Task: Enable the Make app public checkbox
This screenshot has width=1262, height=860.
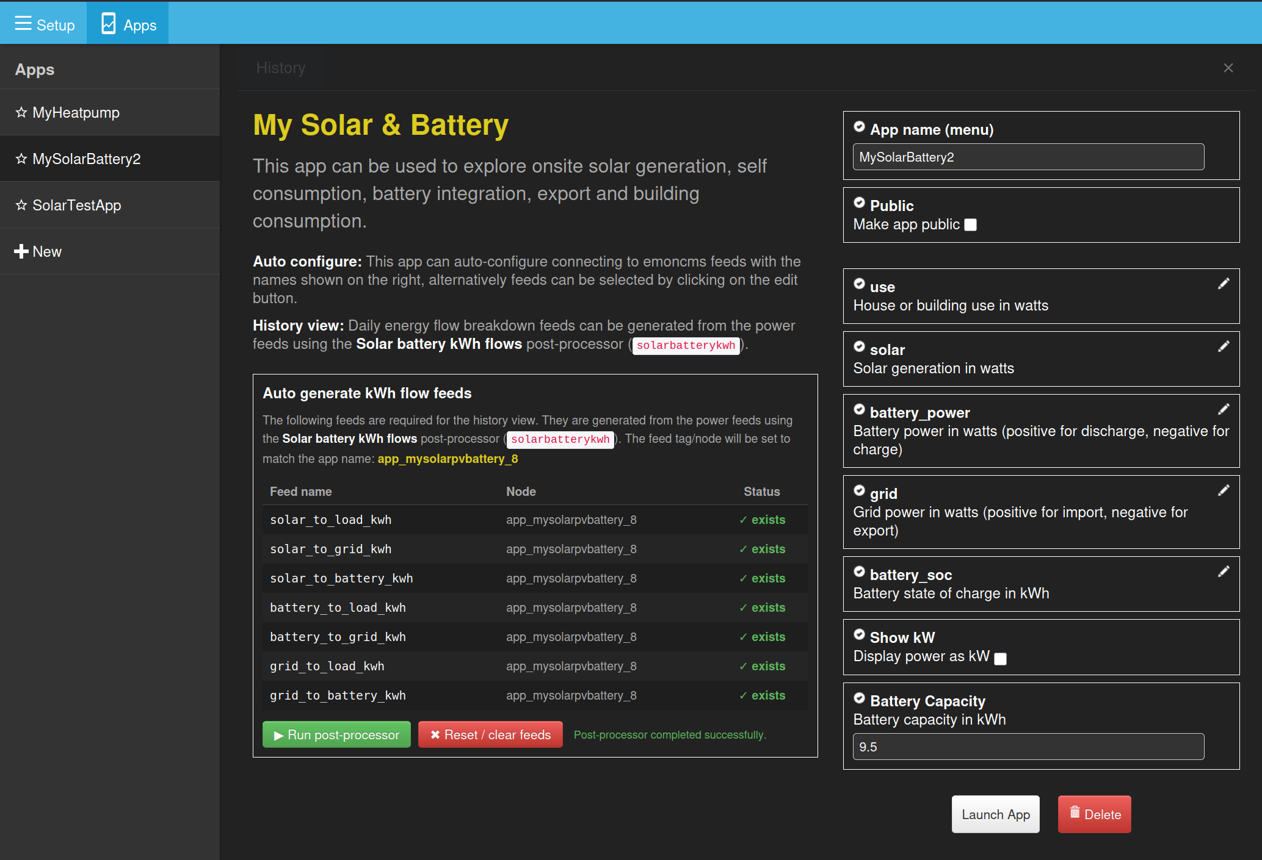Action: (970, 225)
